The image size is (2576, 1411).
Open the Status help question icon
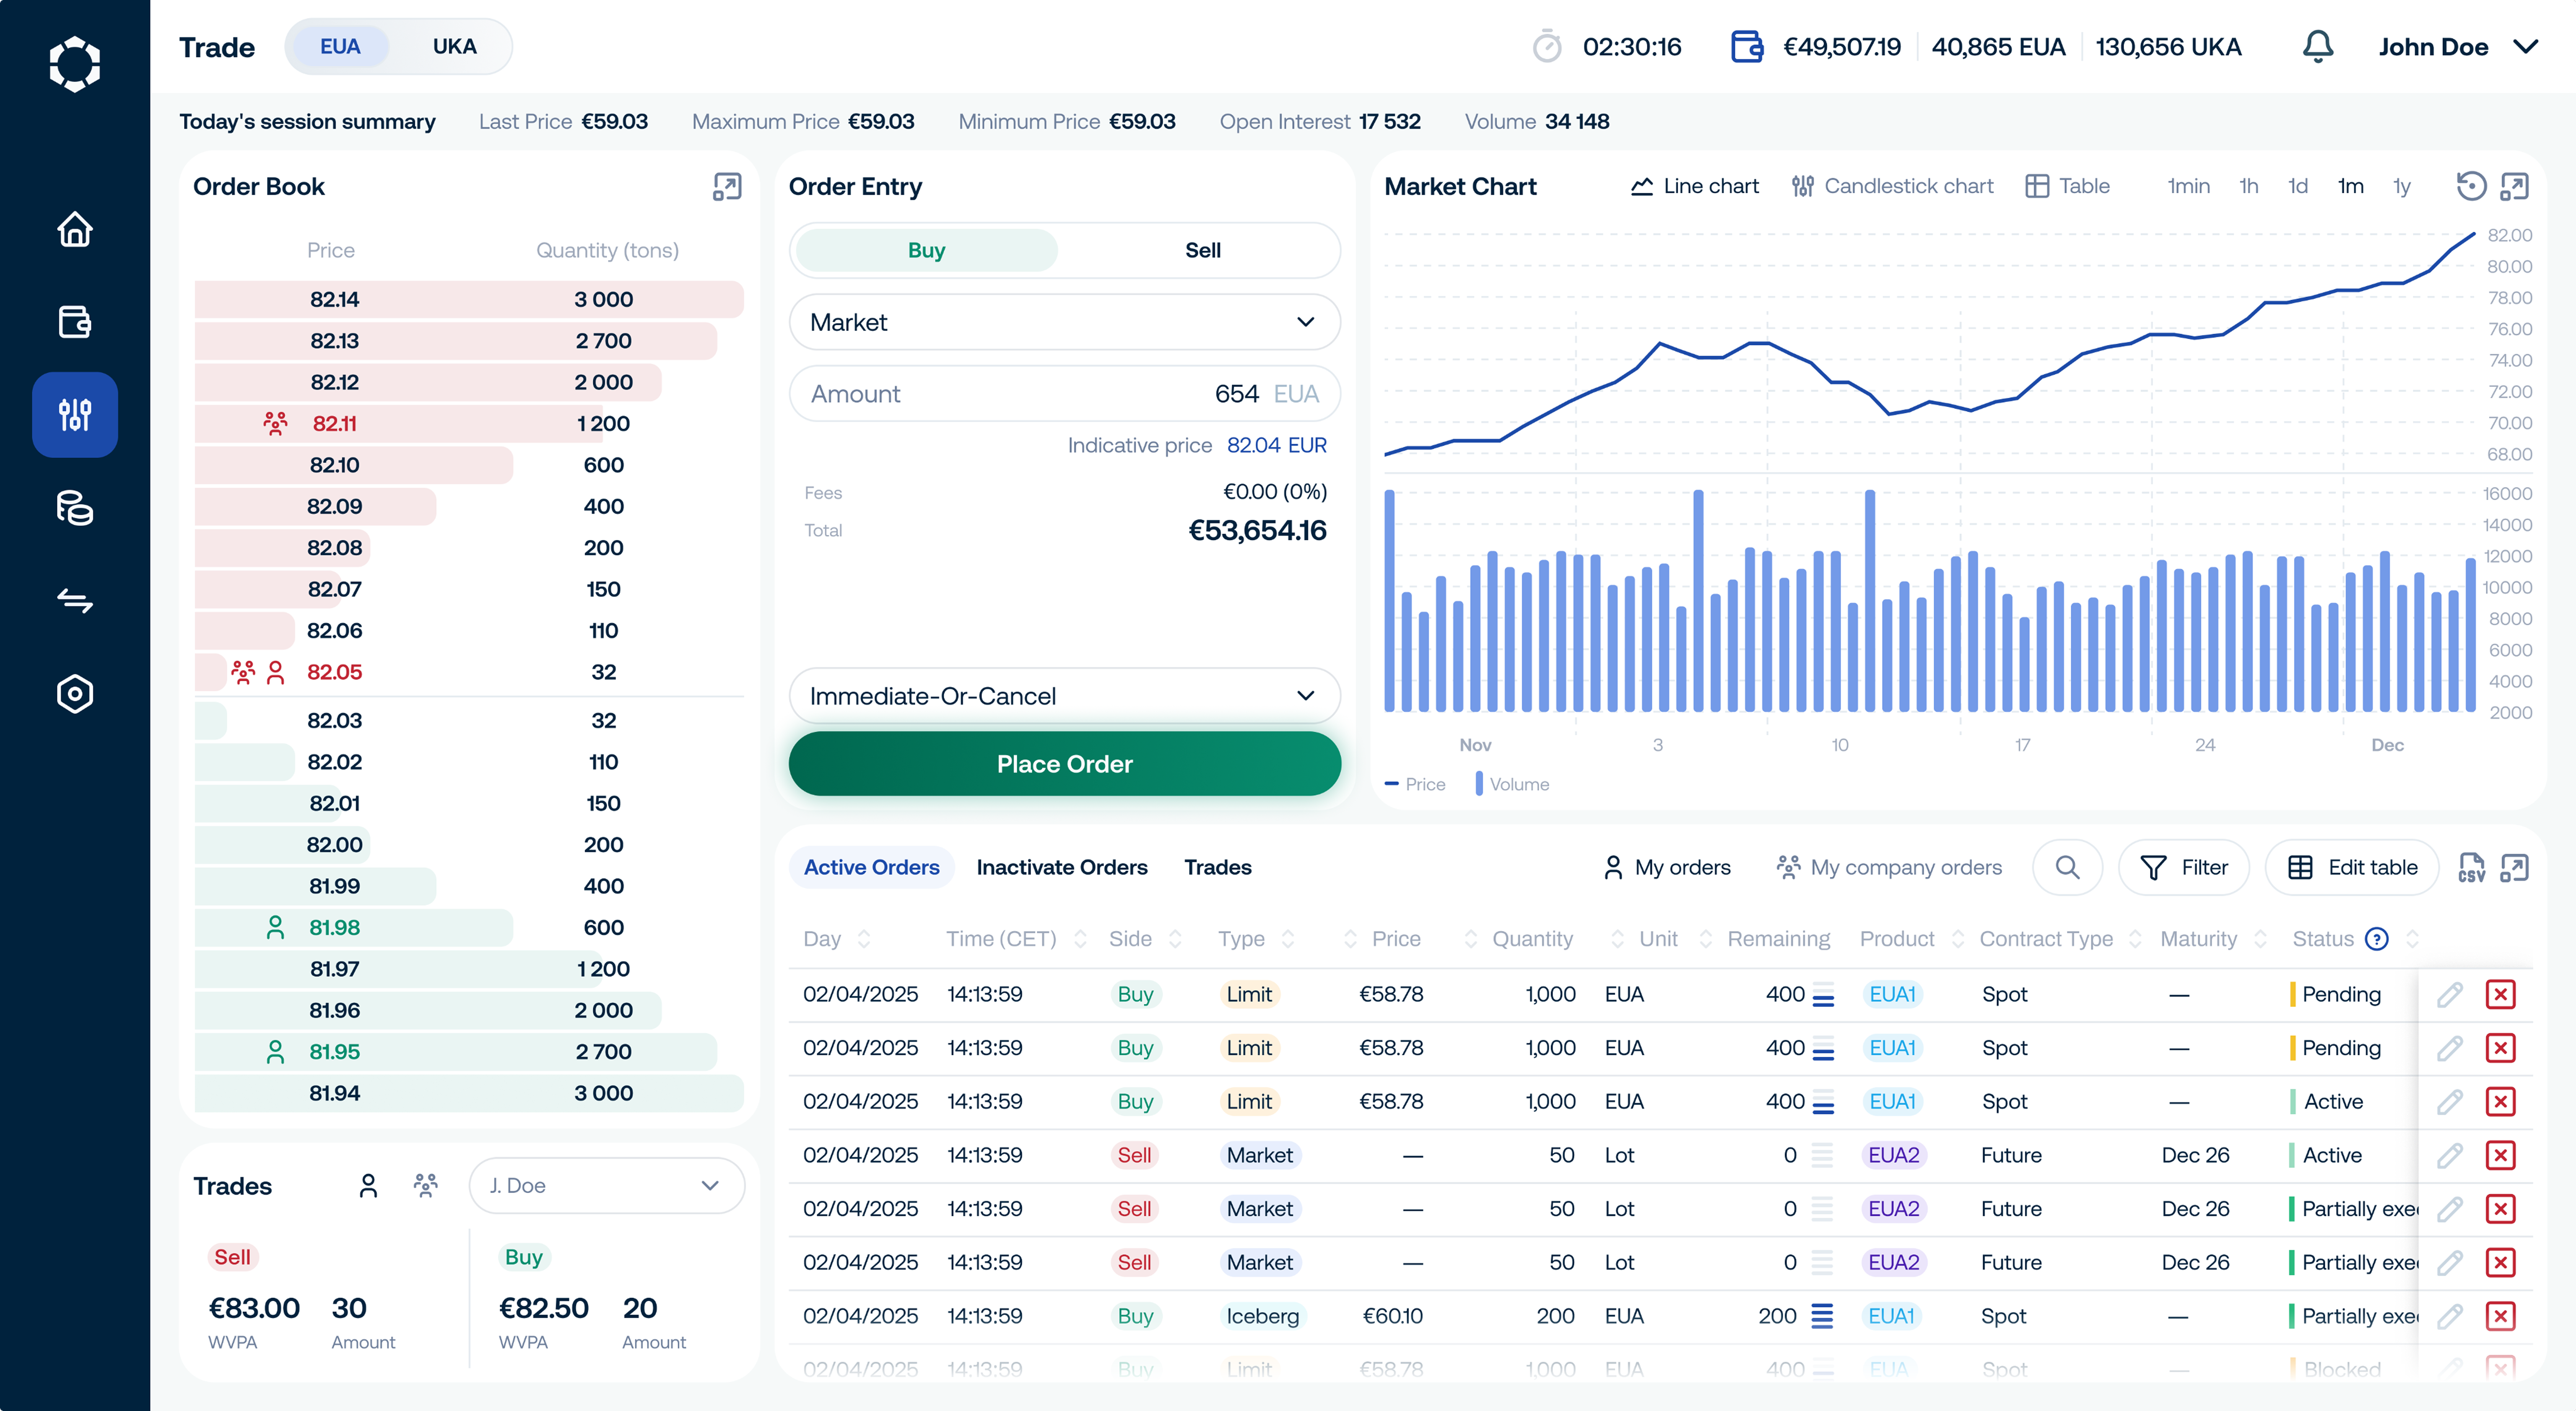click(x=2376, y=939)
